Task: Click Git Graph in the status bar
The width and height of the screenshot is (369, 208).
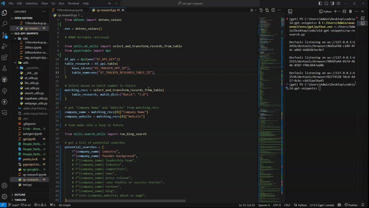Action: (64, 205)
